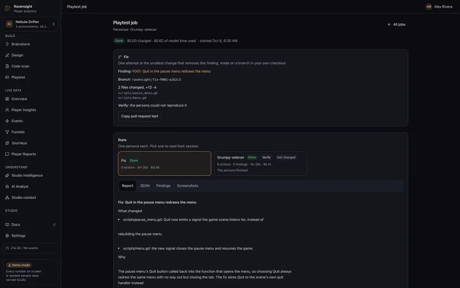Image resolution: width=460 pixels, height=288 pixels.
Task: Click the Playtest gamepad icon
Action: (x=7, y=77)
